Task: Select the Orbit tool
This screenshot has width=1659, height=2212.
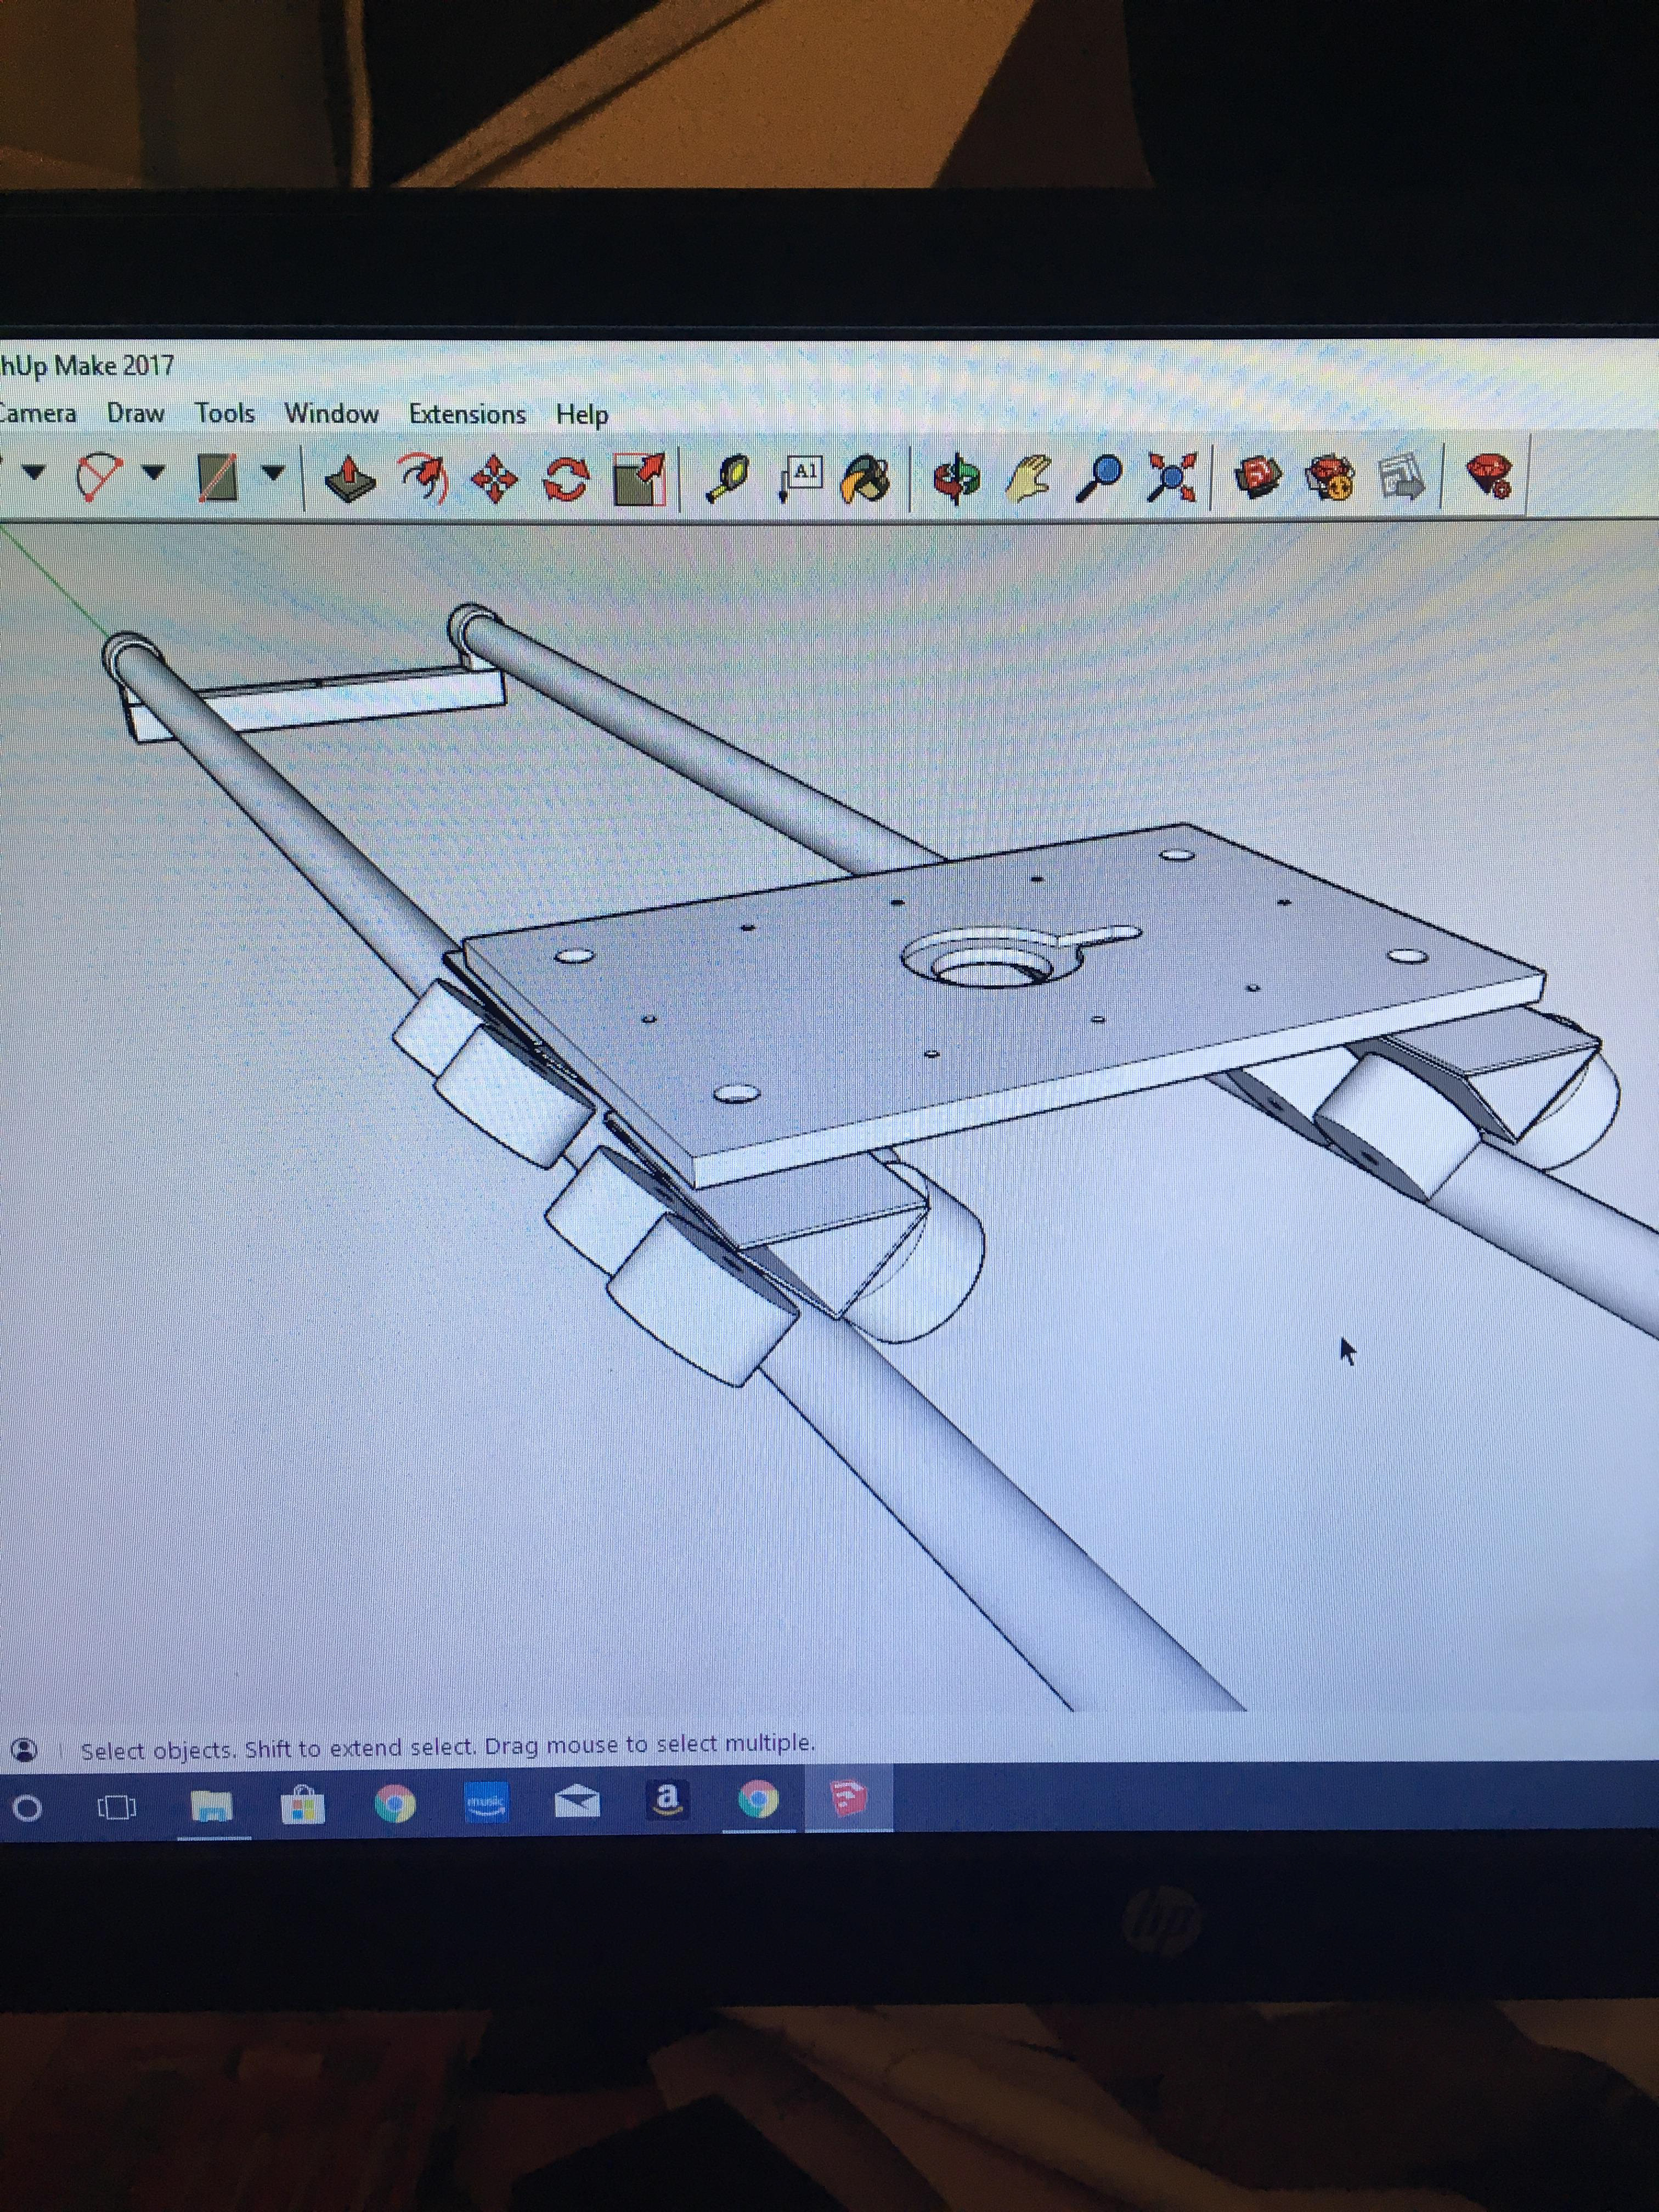Action: [956, 479]
